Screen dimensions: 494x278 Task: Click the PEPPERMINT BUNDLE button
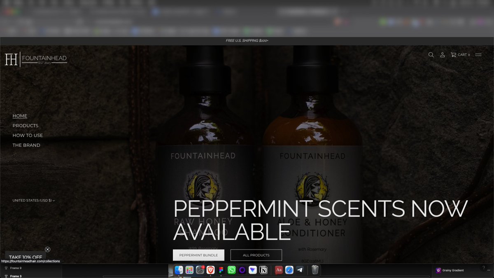click(x=198, y=255)
